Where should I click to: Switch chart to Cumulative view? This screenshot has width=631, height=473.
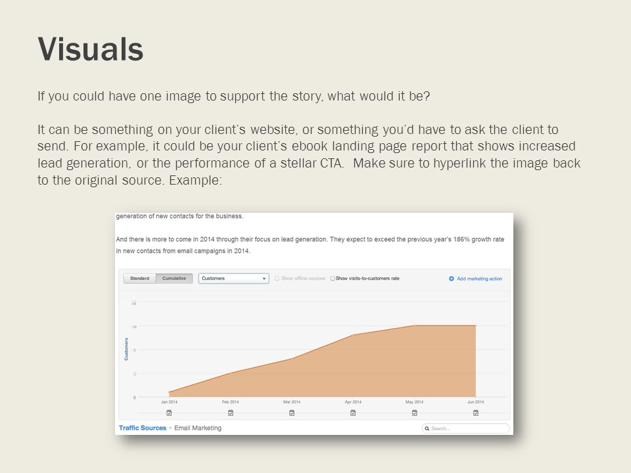[174, 279]
